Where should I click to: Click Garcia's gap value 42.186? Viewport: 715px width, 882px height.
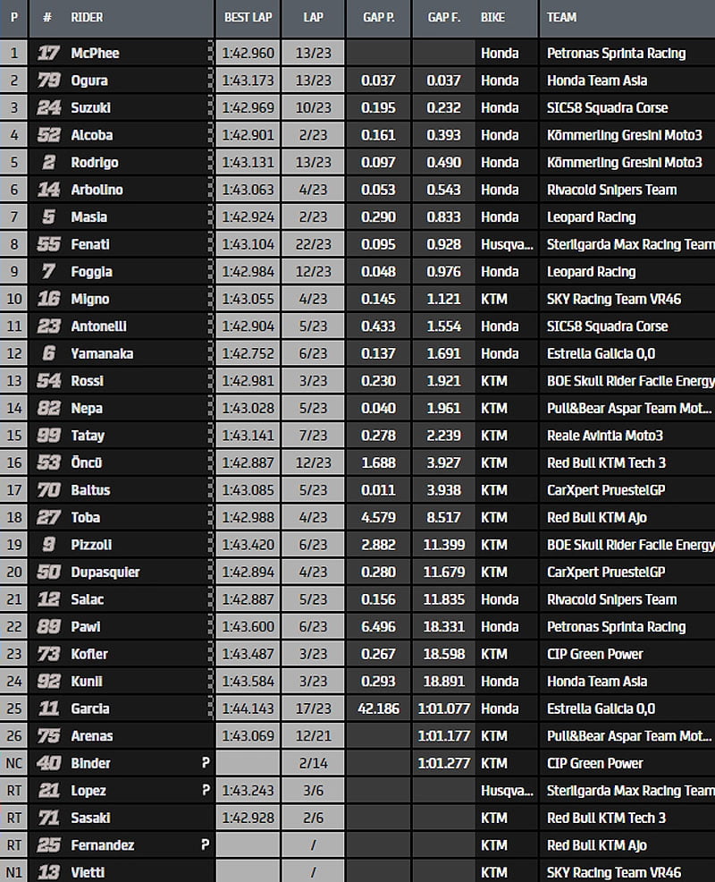point(378,708)
